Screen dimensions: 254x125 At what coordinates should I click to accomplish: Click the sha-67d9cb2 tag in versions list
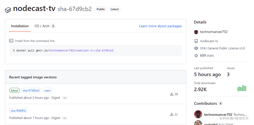tap(31, 91)
